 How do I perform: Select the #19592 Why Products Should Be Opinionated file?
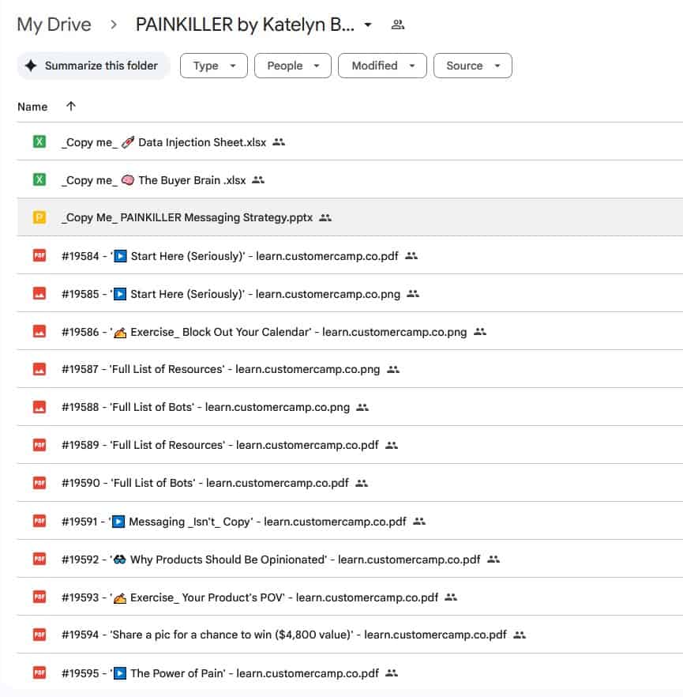click(270, 559)
